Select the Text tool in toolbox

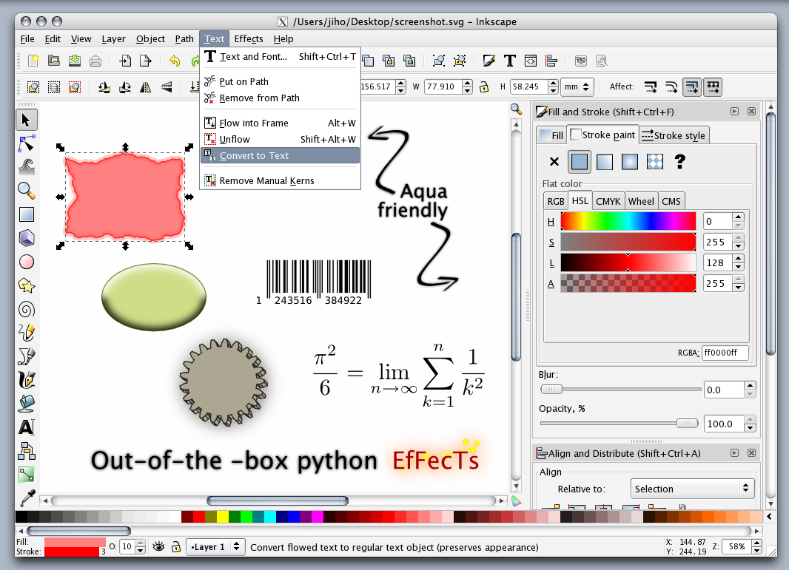click(27, 427)
